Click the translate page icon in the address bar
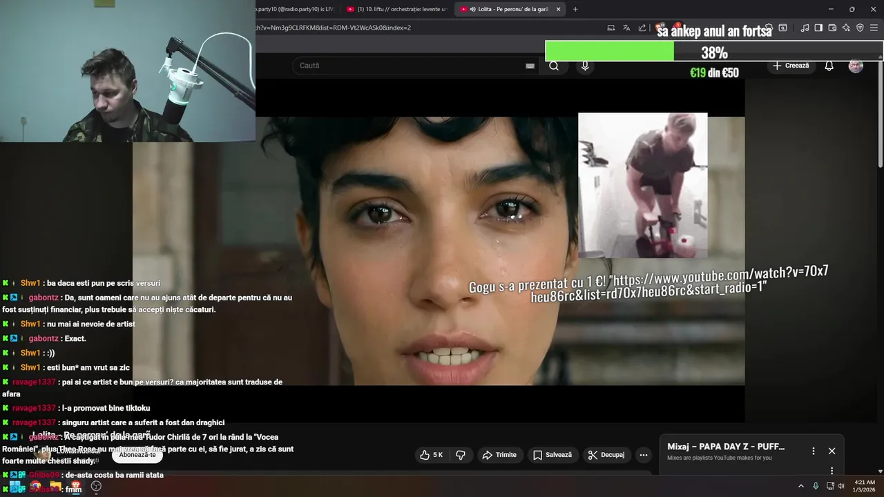 click(x=626, y=28)
